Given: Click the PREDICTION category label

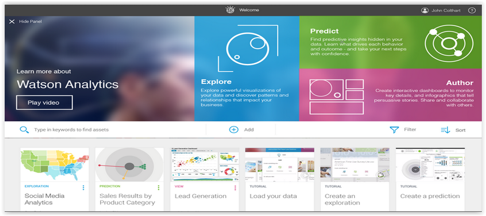Looking at the screenshot, I should point(110,187).
